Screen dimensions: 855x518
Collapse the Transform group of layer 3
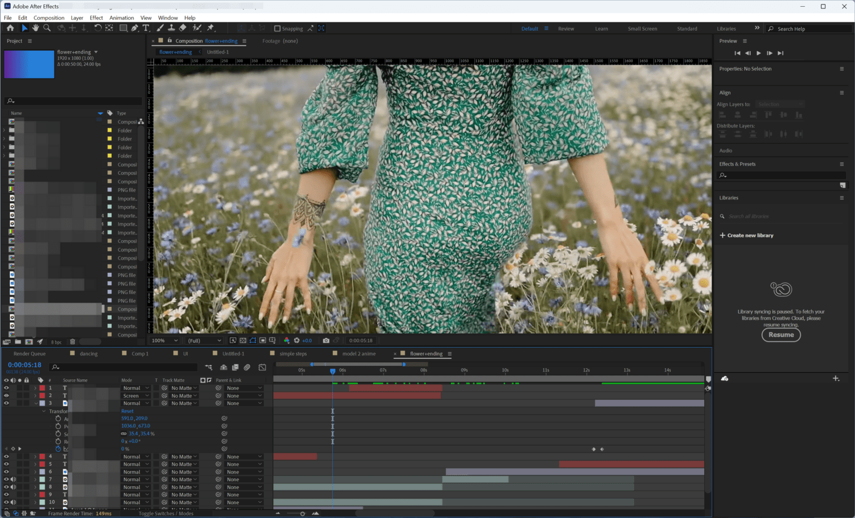pos(44,411)
